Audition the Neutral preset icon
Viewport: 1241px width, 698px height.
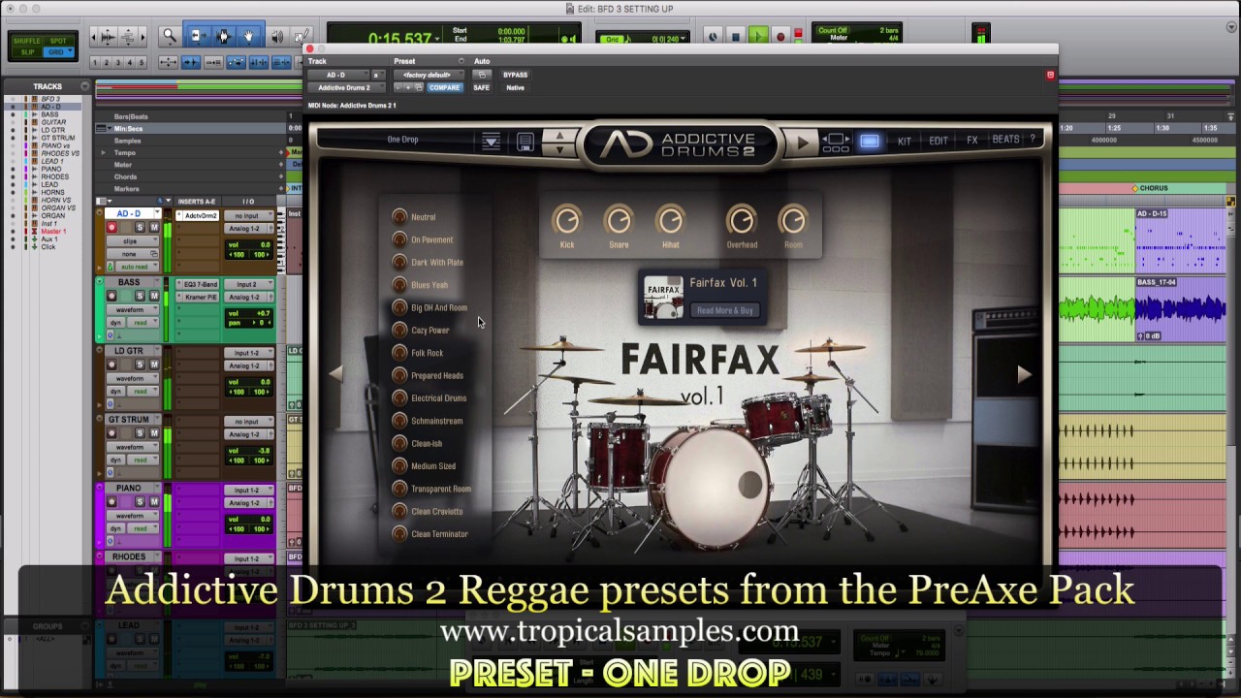tap(399, 217)
